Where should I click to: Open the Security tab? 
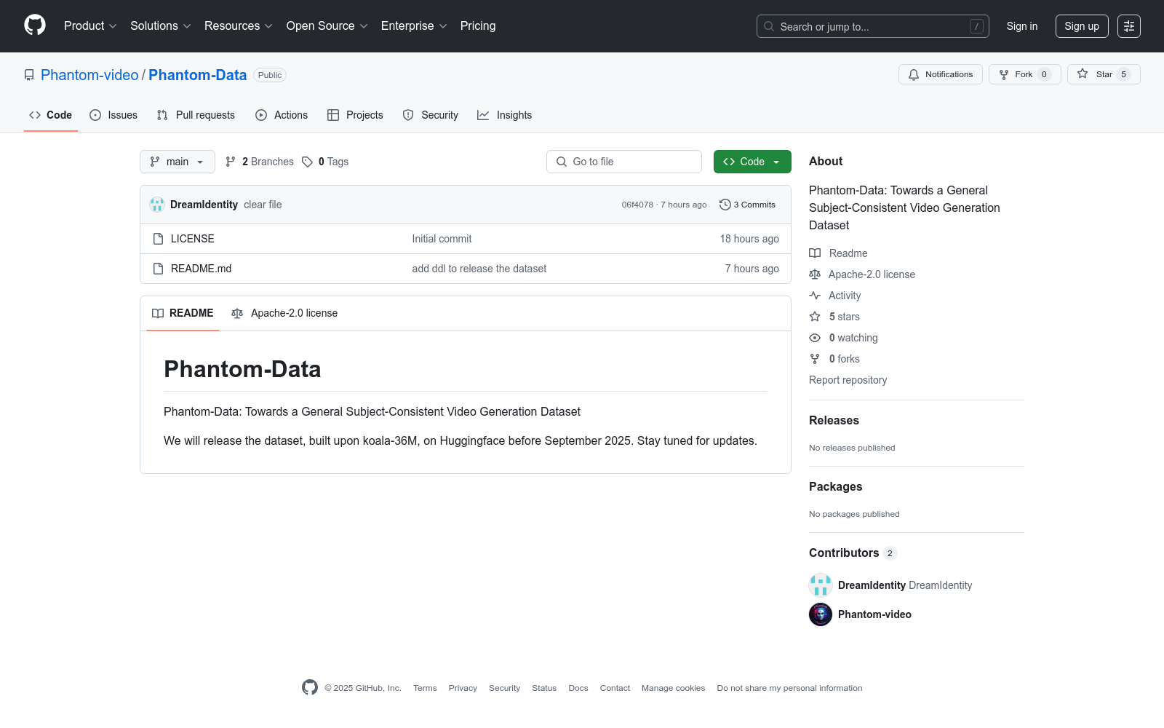[x=431, y=115]
